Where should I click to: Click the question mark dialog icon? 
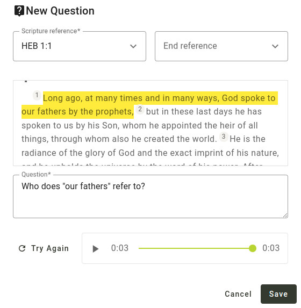click(19, 11)
